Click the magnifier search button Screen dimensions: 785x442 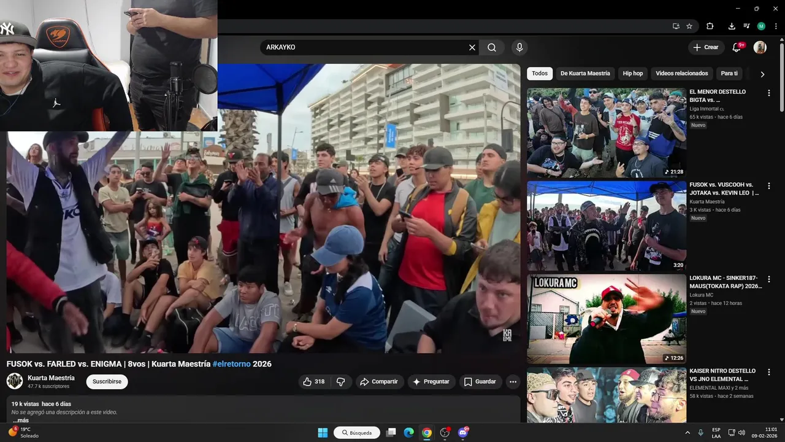point(492,47)
